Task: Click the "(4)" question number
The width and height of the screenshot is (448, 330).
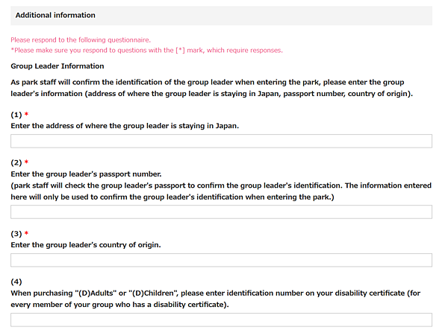Action: click(x=16, y=282)
